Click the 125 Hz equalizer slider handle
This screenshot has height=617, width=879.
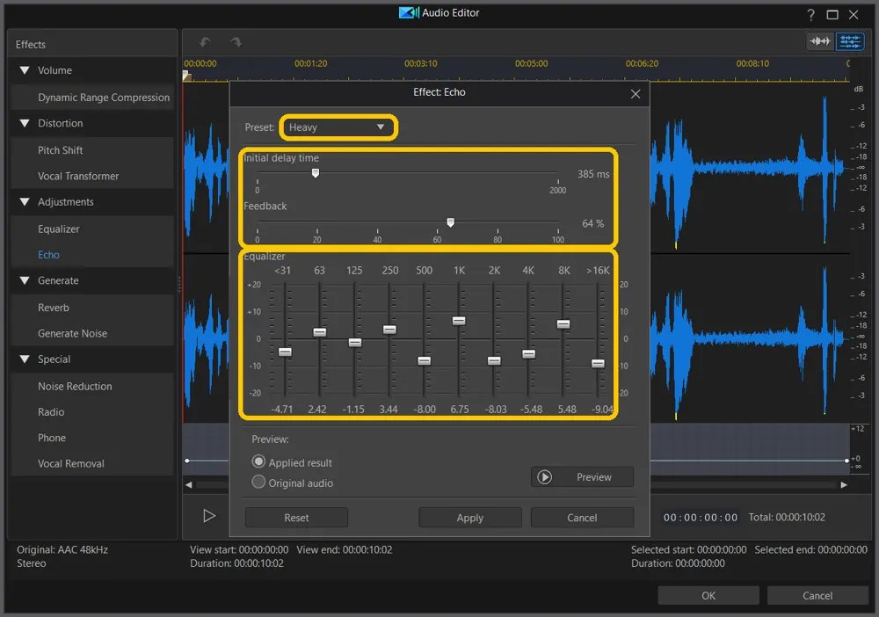coord(355,343)
